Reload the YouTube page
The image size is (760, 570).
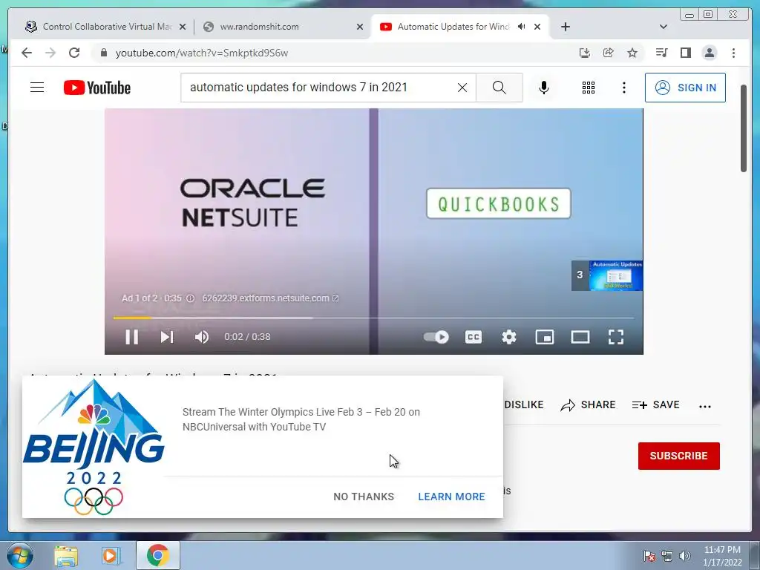coord(74,53)
